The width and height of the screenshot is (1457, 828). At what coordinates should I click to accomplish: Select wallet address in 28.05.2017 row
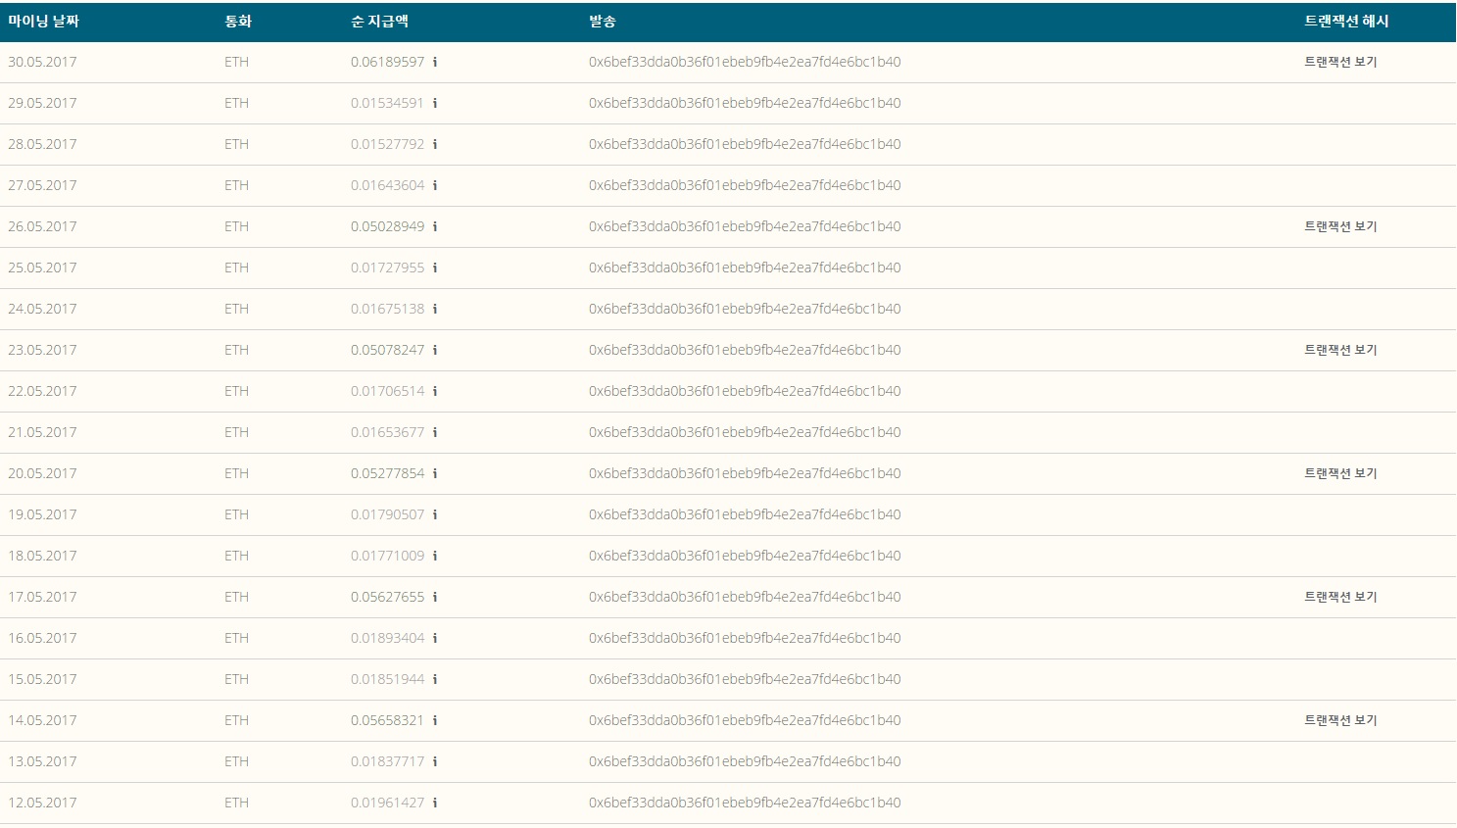(x=744, y=144)
